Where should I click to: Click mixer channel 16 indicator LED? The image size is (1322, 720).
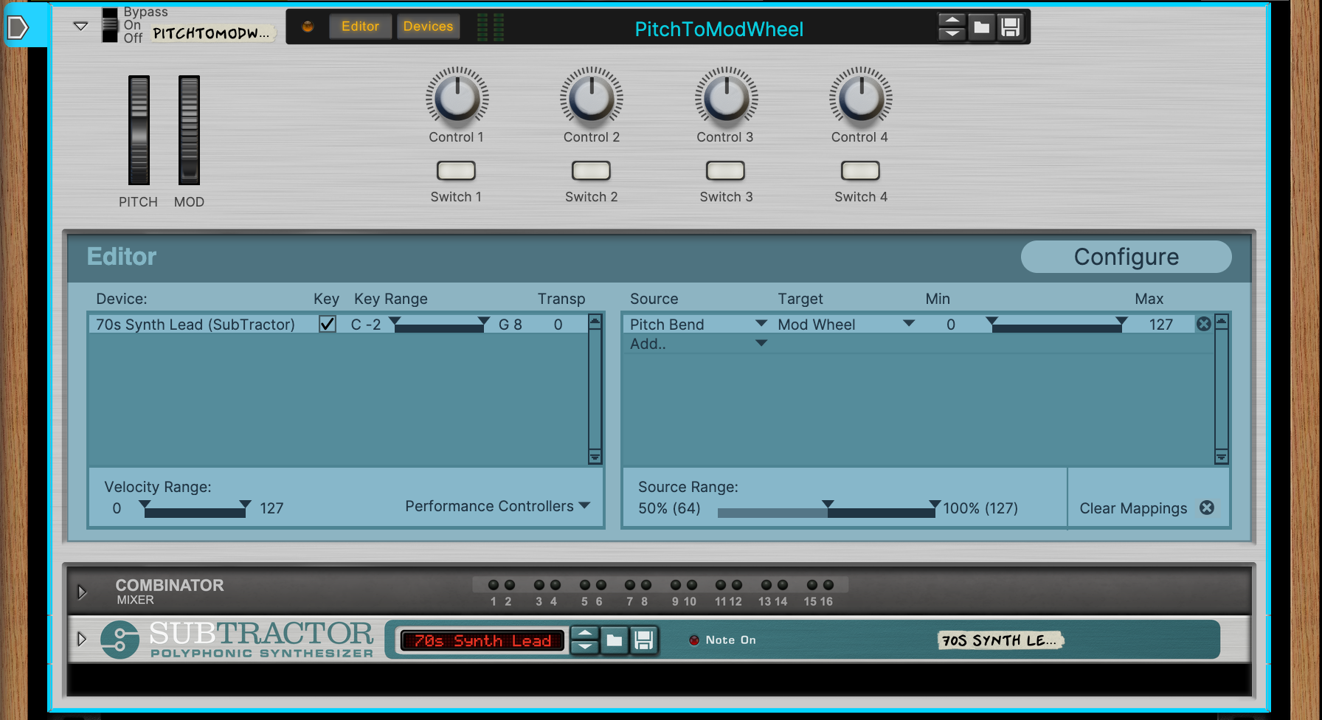[828, 585]
